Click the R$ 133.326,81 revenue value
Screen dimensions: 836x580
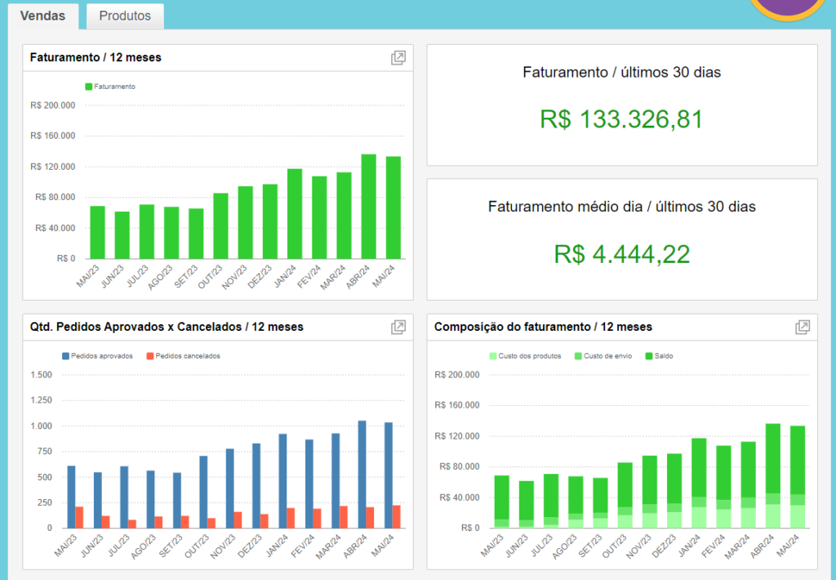[621, 119]
